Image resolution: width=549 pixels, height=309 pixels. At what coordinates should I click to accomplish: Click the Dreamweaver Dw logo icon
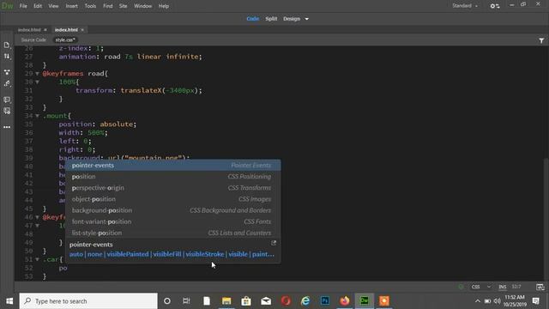tap(8, 6)
